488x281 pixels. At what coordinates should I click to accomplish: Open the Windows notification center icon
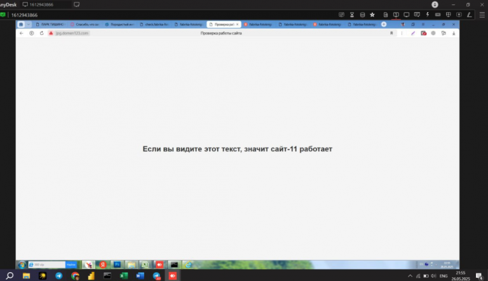pyautogui.click(x=479, y=276)
